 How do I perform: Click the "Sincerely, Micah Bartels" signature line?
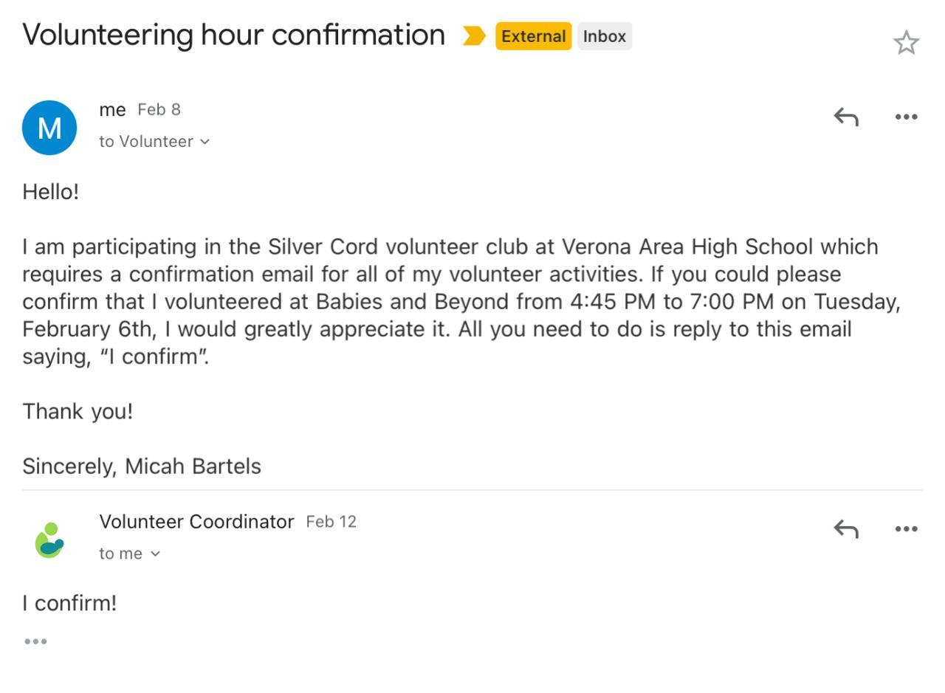[x=142, y=466]
